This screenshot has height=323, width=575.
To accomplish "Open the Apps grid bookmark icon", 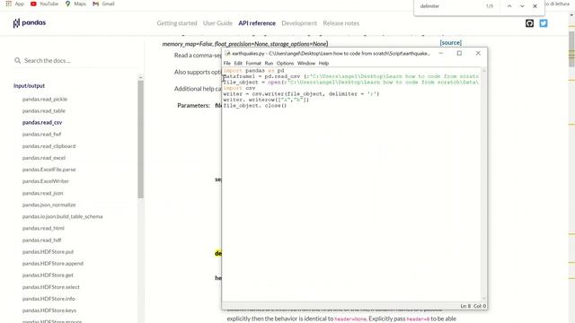I will (8, 4).
